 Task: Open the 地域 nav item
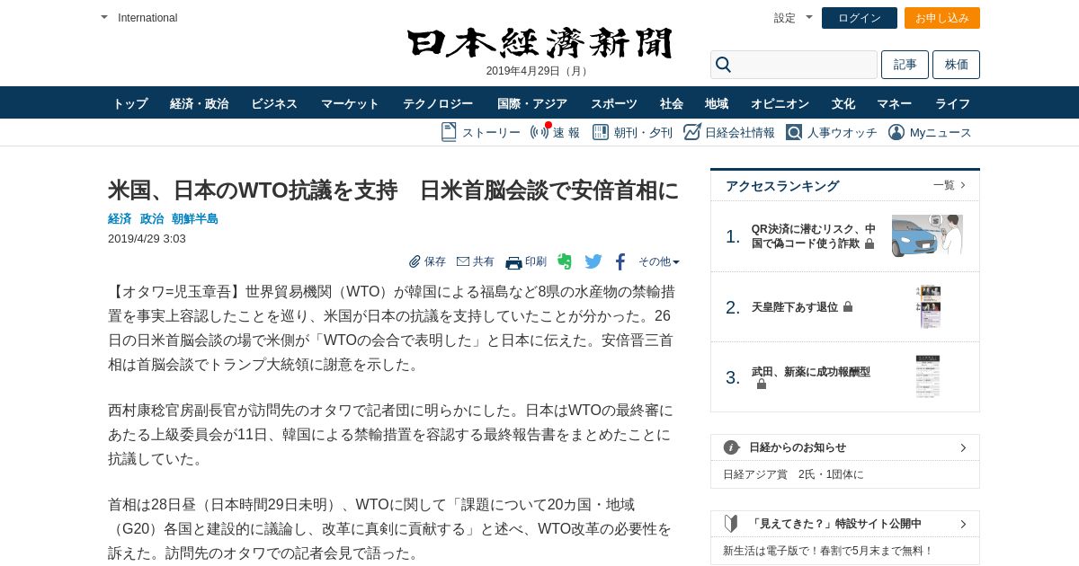pos(717,103)
